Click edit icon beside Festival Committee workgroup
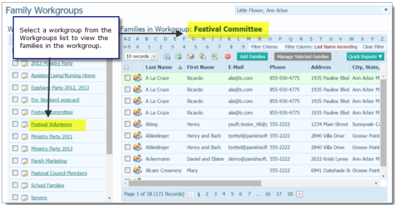The height and width of the screenshot is (205, 395). click(x=25, y=113)
